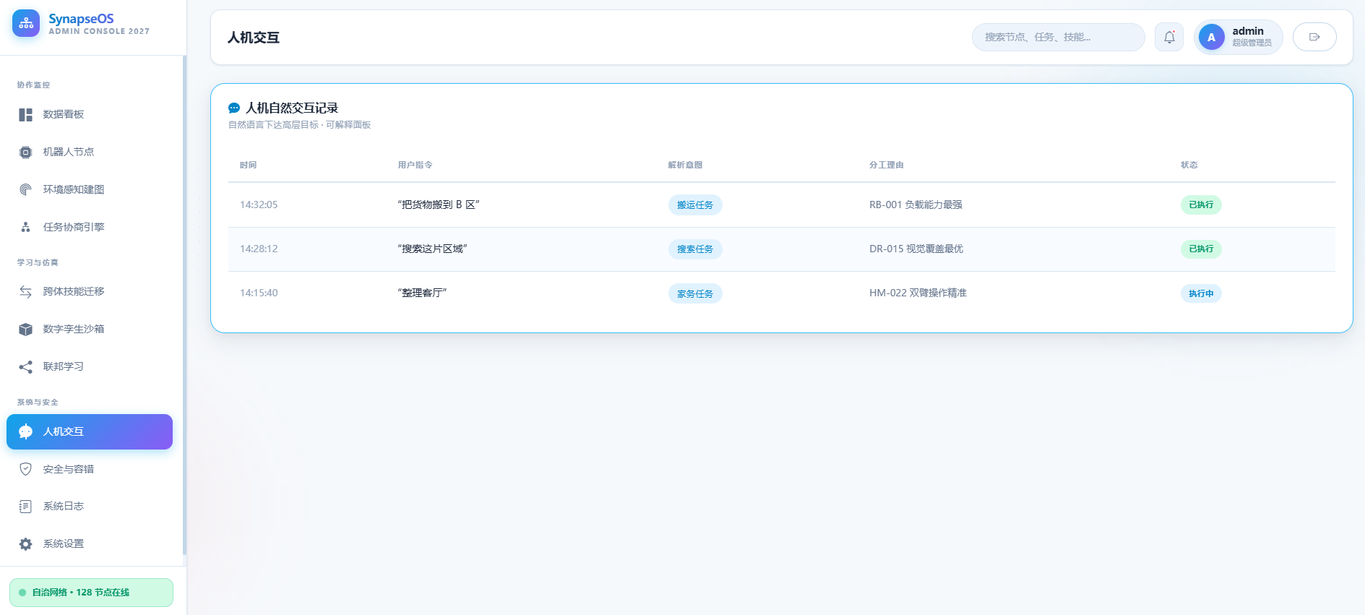Open 安全与容错 section
Image resolution: width=1365 pixels, height=615 pixels.
pyautogui.click(x=90, y=469)
